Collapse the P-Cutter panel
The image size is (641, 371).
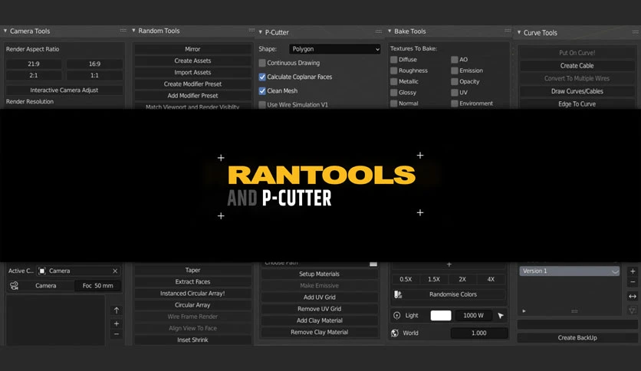[x=261, y=32]
